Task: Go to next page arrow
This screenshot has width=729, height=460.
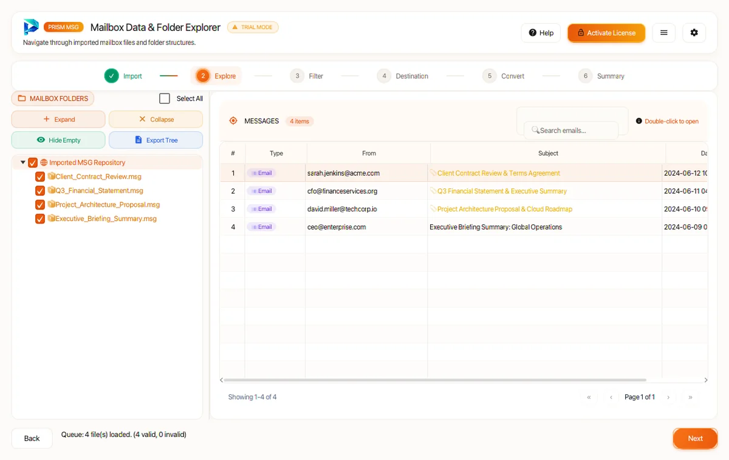Action: click(668, 397)
